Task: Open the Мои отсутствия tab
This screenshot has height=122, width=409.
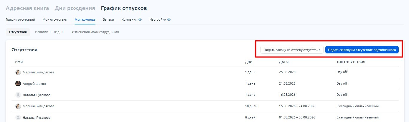Action: coord(55,20)
